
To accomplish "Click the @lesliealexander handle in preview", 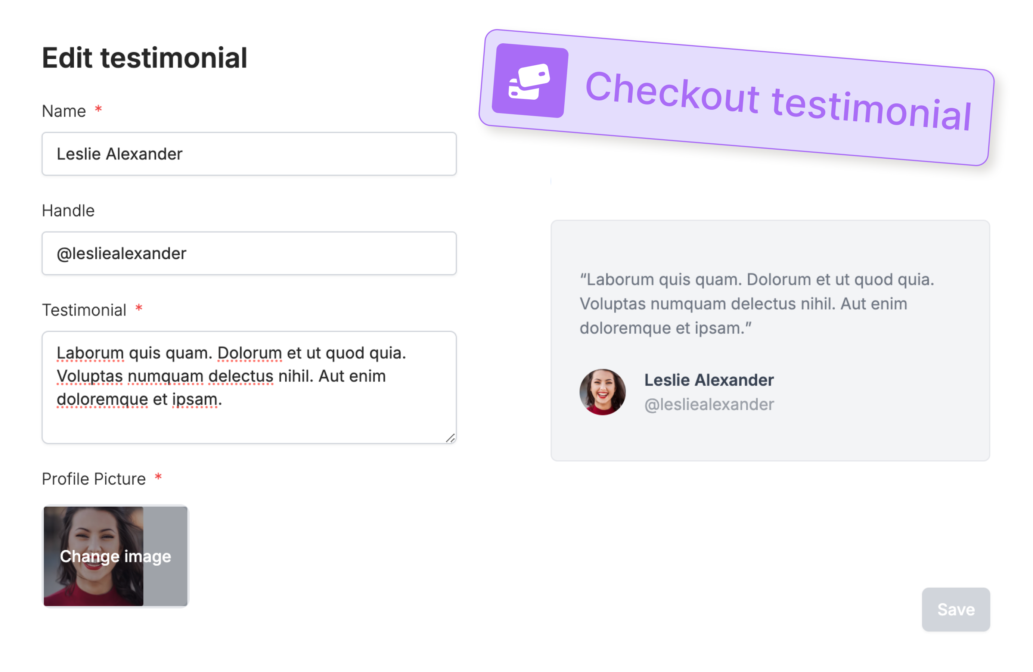I will point(709,404).
